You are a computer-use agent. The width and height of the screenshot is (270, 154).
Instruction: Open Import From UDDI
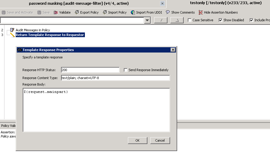[146, 12]
